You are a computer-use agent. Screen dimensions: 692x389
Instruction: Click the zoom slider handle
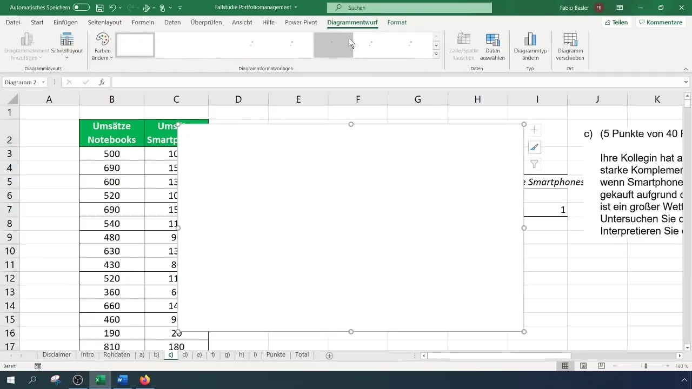coord(646,366)
